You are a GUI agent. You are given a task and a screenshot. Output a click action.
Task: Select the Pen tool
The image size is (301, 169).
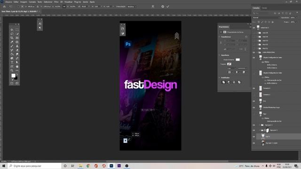coord(17,58)
